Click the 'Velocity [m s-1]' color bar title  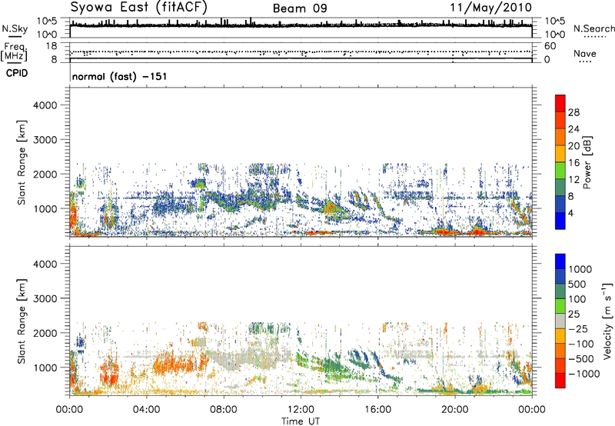point(607,321)
